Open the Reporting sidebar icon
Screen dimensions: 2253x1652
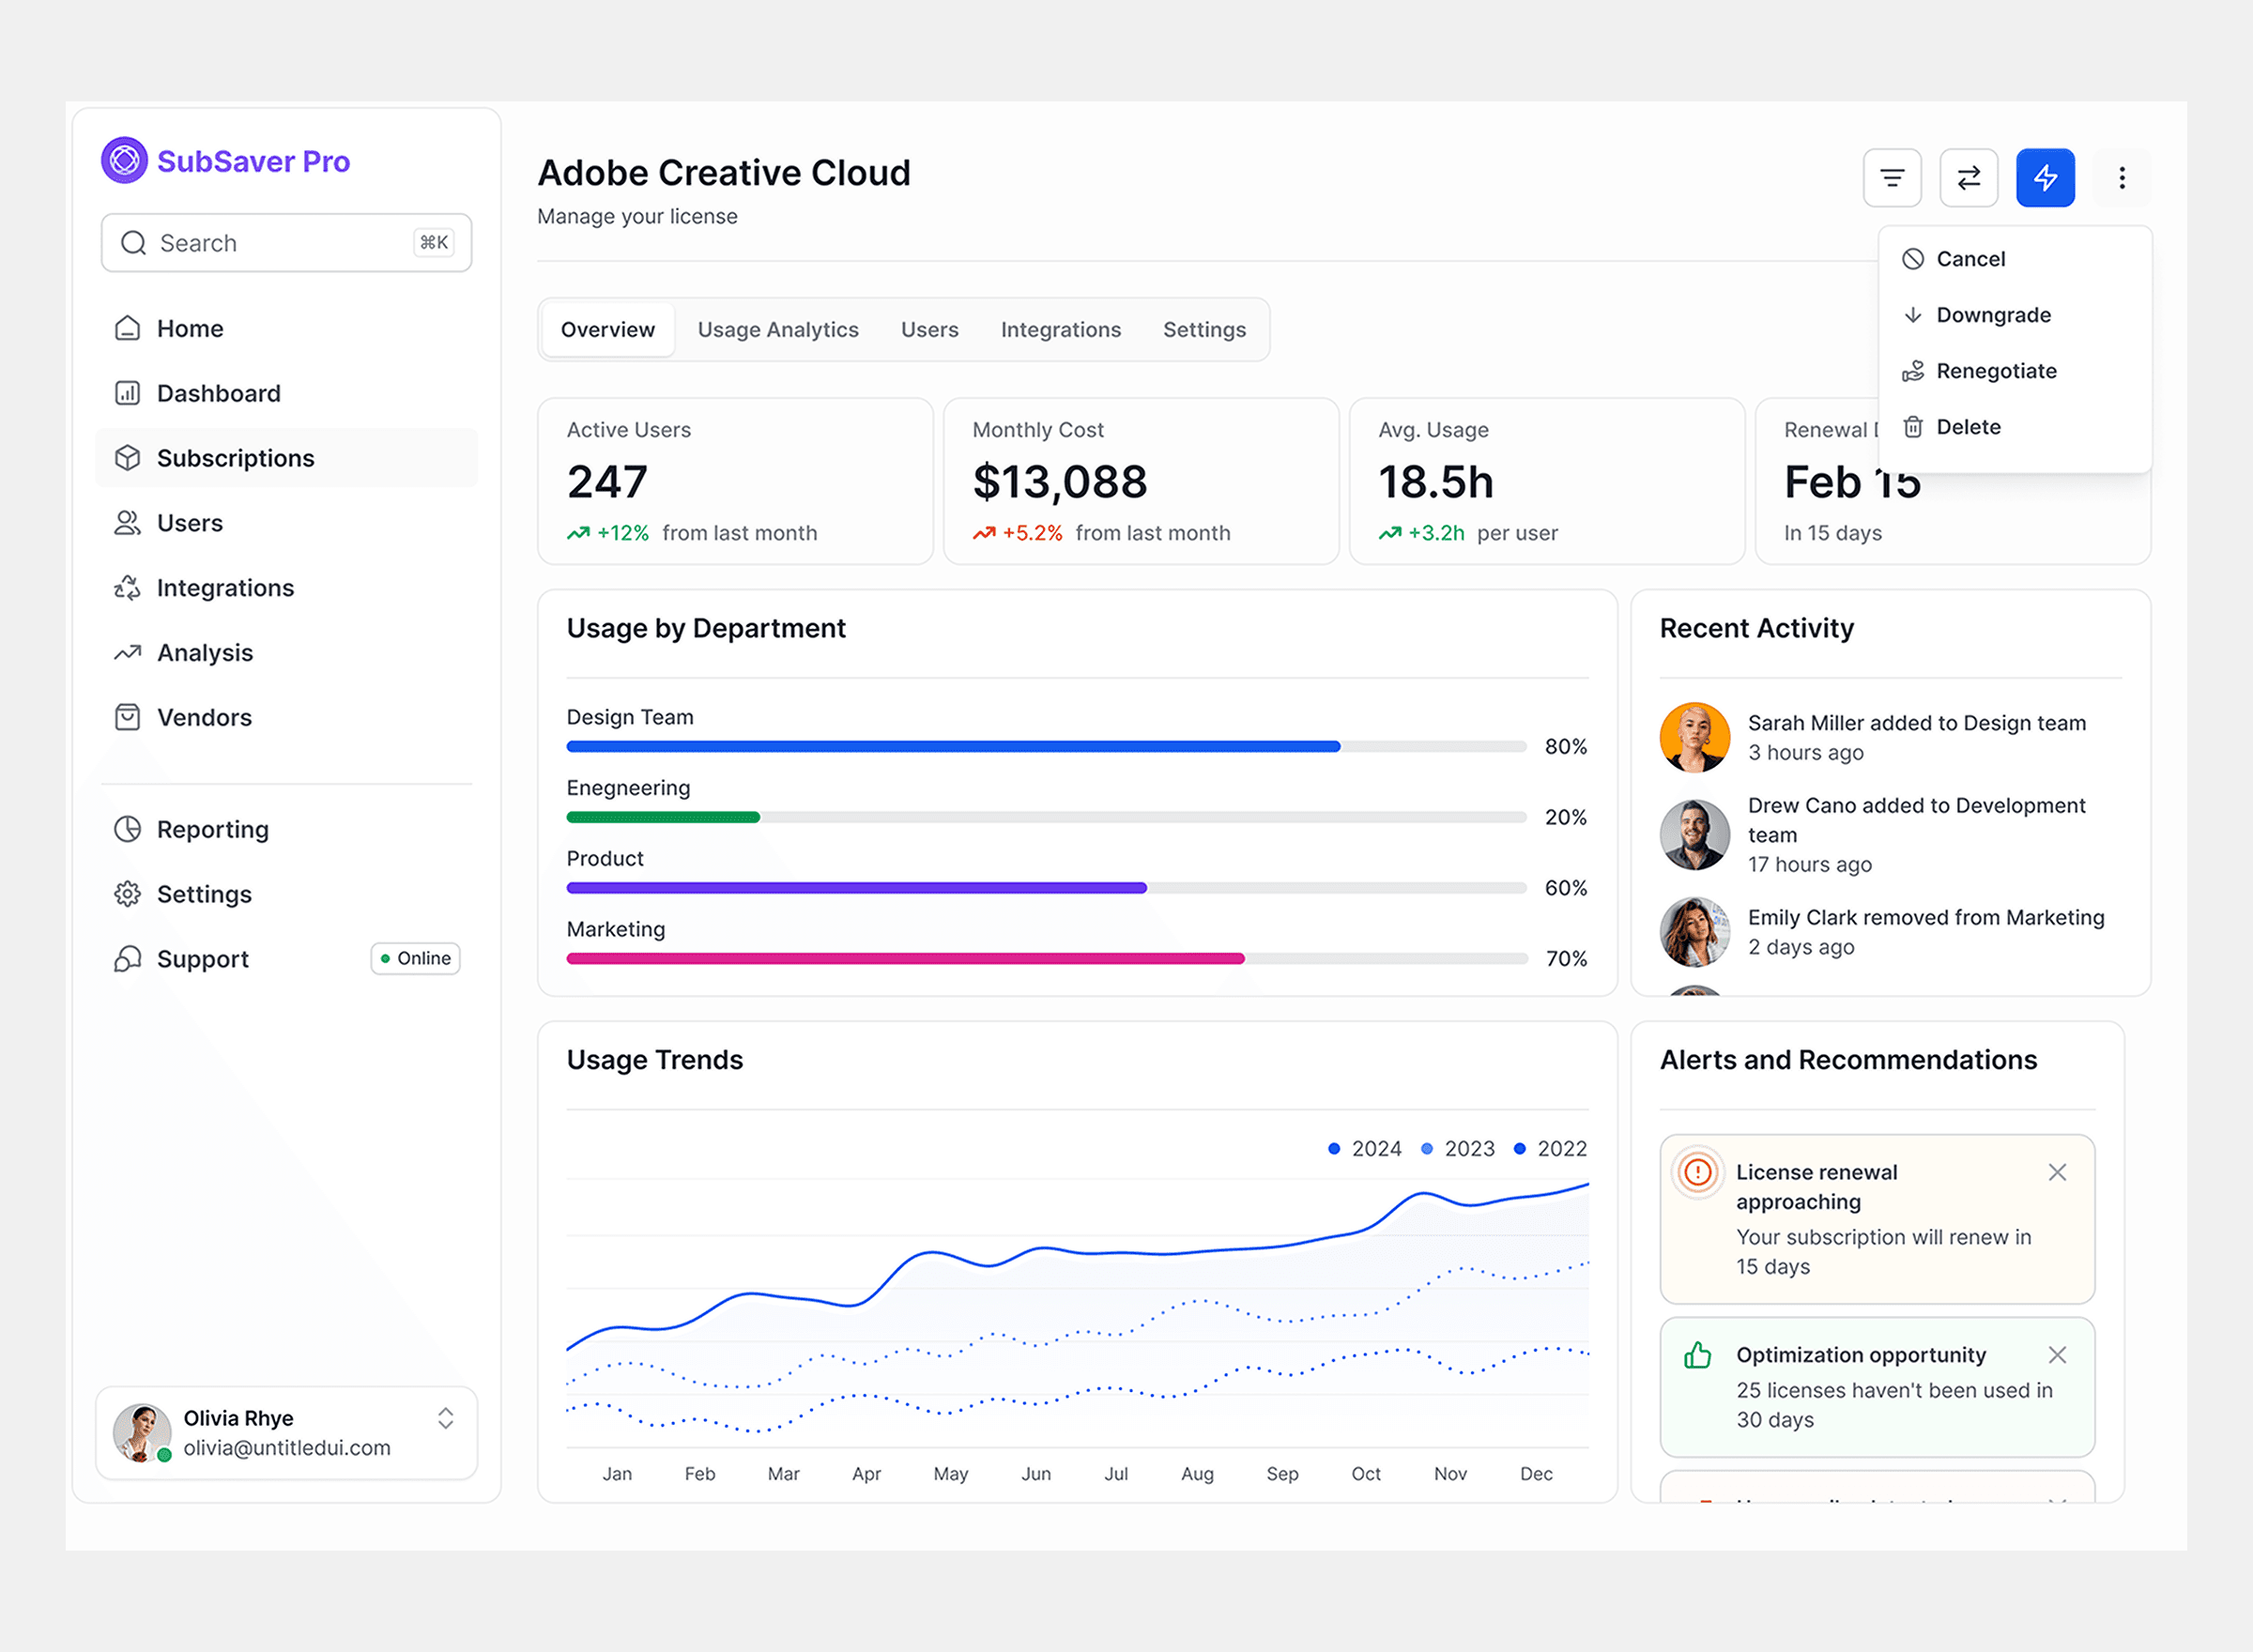(x=127, y=829)
